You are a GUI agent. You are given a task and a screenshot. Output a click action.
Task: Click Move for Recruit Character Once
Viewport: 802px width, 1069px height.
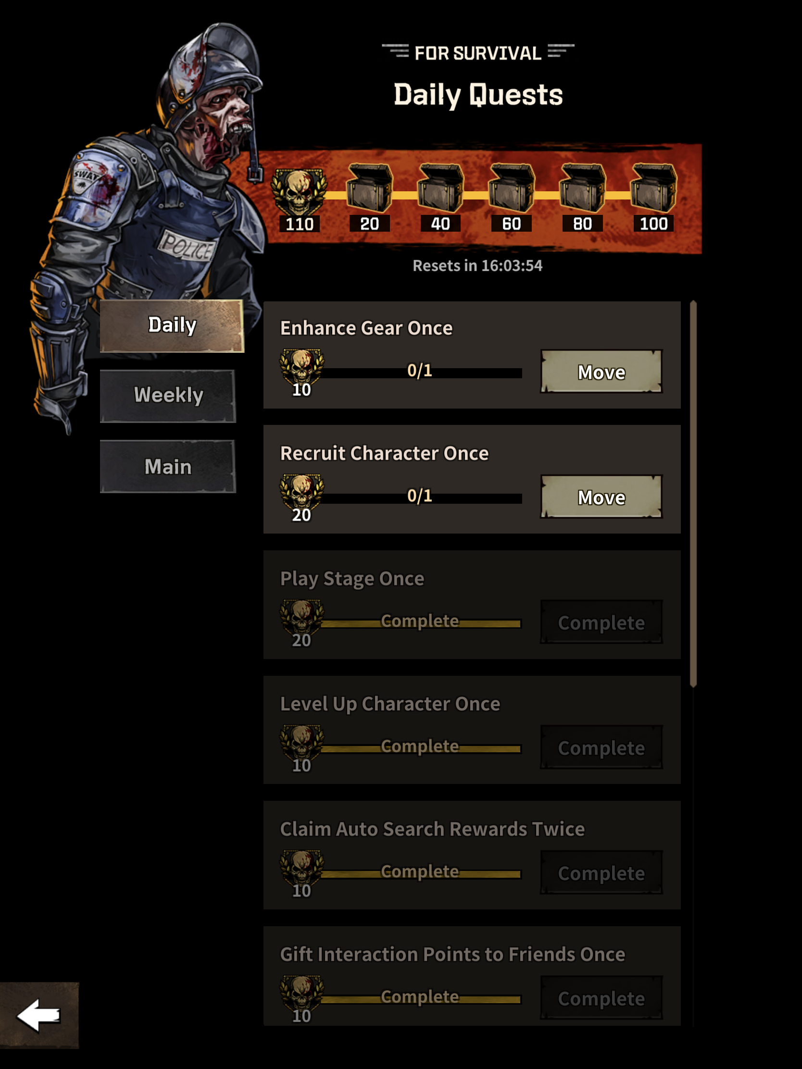(x=601, y=497)
